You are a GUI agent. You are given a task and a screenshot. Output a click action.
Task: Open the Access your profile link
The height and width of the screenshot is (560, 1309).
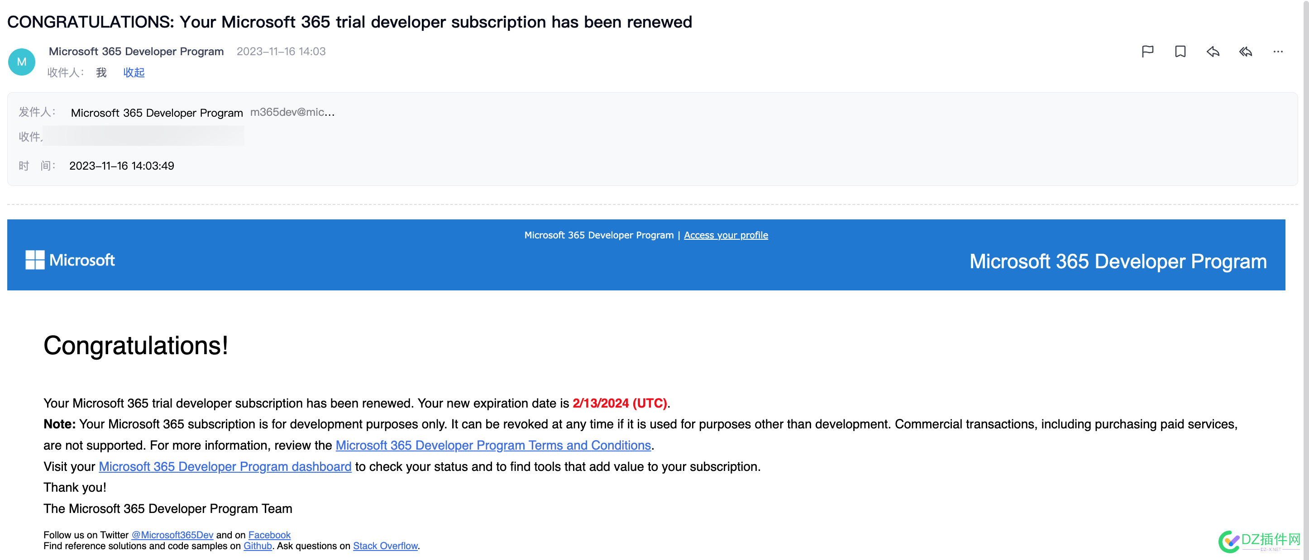pyautogui.click(x=726, y=235)
